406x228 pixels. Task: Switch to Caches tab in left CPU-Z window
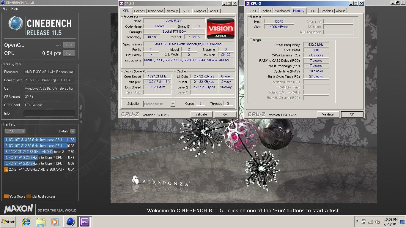(139, 11)
